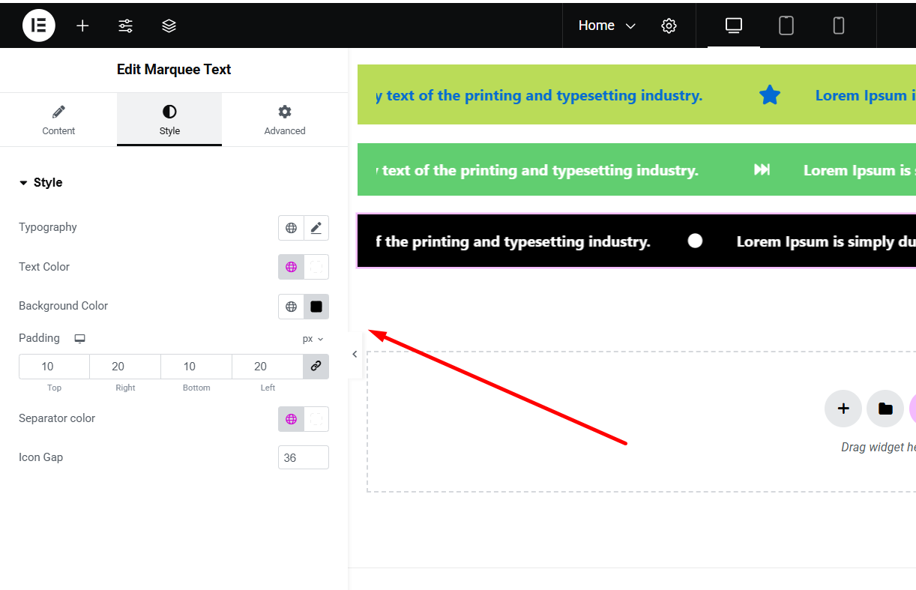
Task: Toggle linked padding values
Action: [316, 367]
